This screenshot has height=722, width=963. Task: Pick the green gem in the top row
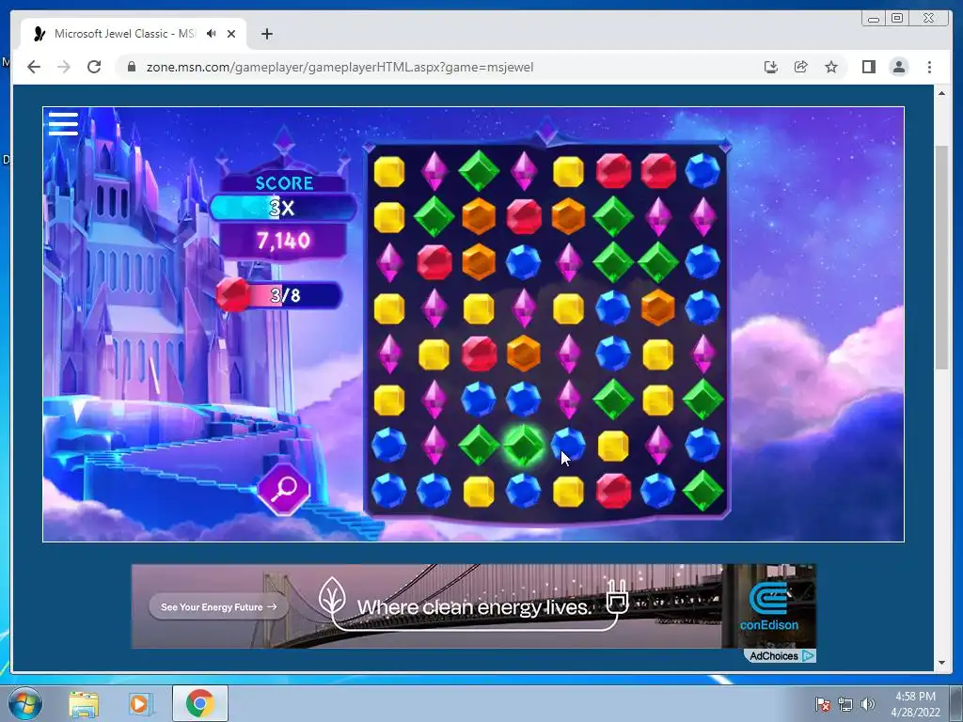click(x=479, y=171)
